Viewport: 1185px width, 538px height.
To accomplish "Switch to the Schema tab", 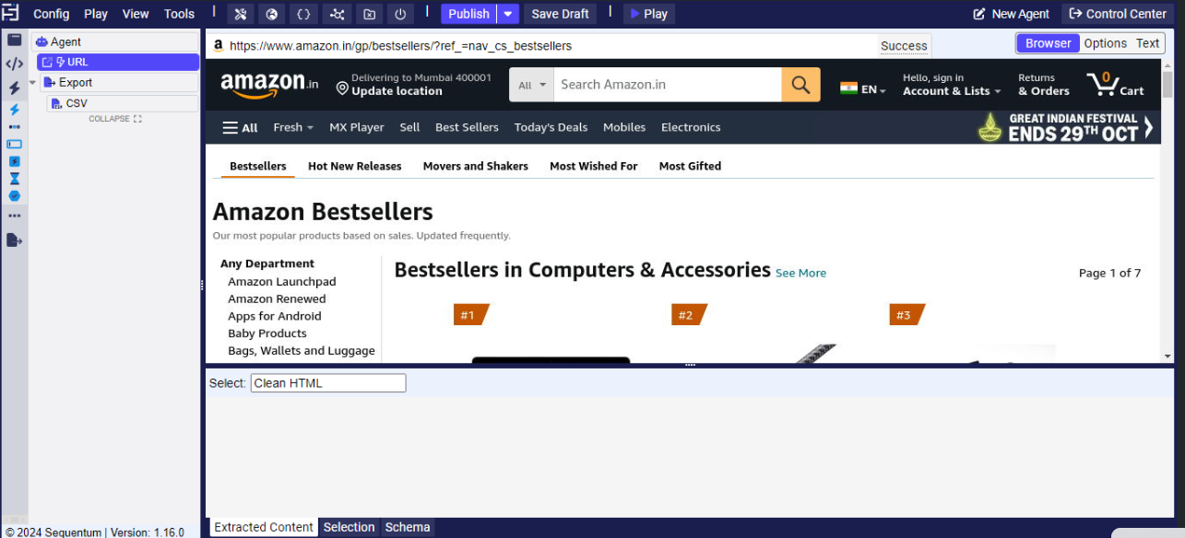I will (x=408, y=527).
